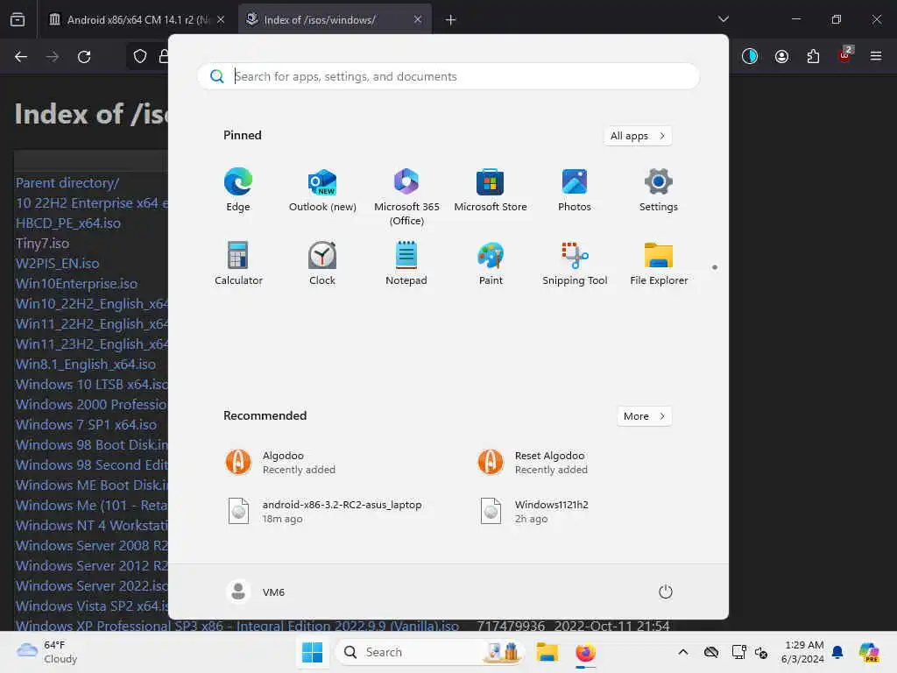Select the Index of /isos/windows/ tab
This screenshot has height=673, width=897.
pos(334,20)
